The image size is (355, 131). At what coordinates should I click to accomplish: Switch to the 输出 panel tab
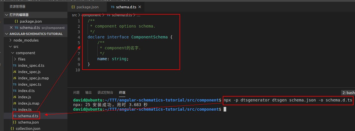[88, 93]
